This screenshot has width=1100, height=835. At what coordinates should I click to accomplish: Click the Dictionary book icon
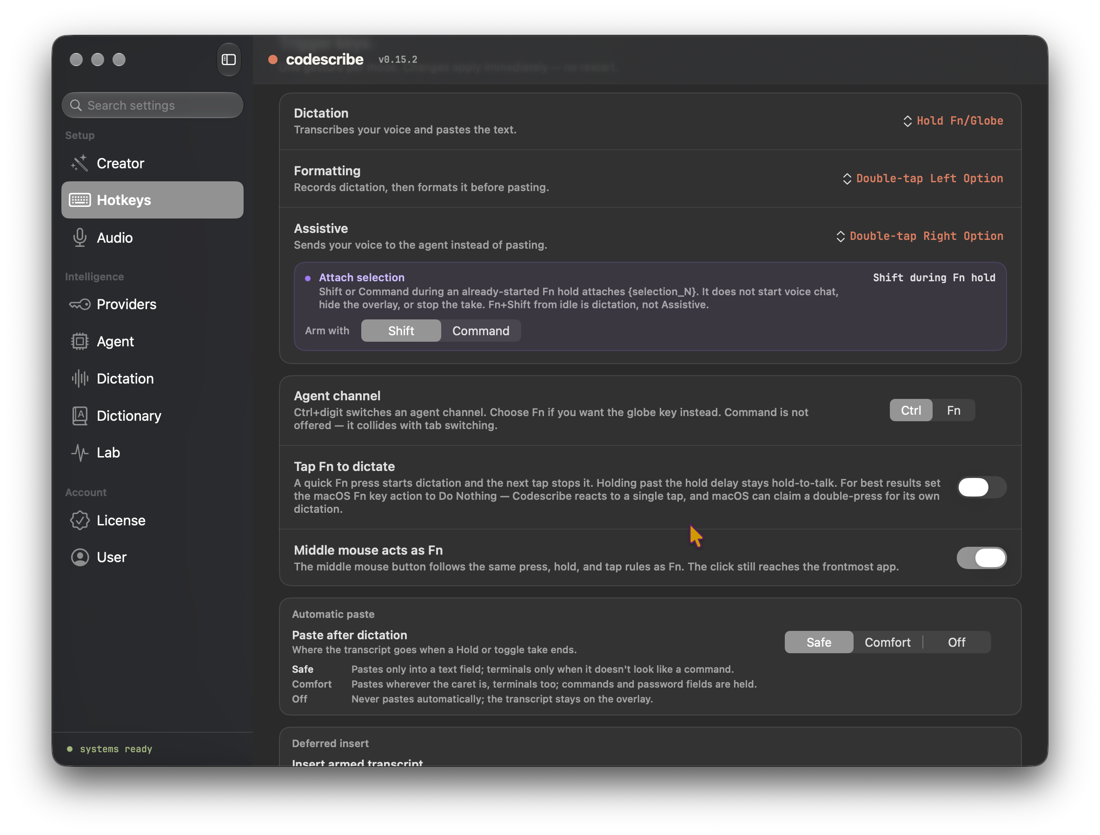tap(80, 416)
